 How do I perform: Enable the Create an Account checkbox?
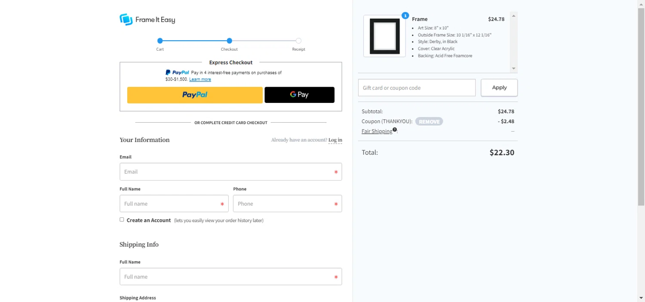122,220
